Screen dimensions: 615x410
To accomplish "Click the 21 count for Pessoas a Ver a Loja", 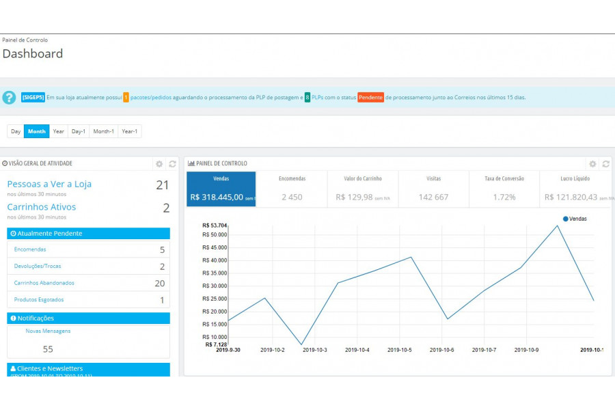I will coord(163,184).
